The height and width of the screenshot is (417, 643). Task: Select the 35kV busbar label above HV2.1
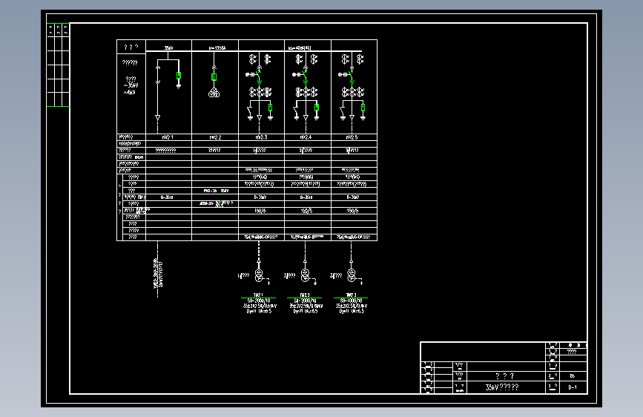point(168,47)
